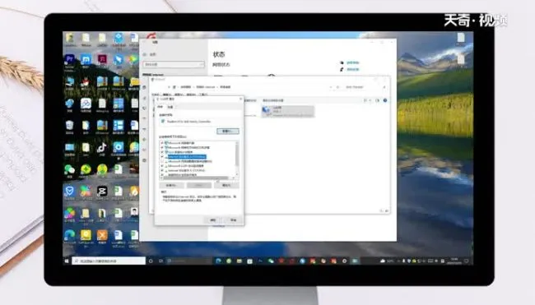Viewport: 535px width, 305px height.
Task: Select the Networking tab in properties dialog
Action: (160, 107)
